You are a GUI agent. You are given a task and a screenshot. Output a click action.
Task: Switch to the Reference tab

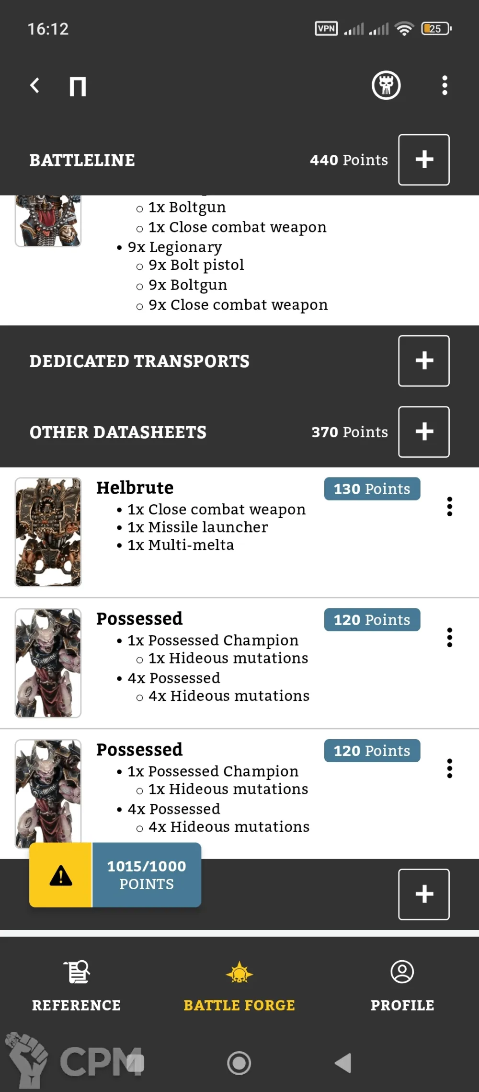pos(77,986)
